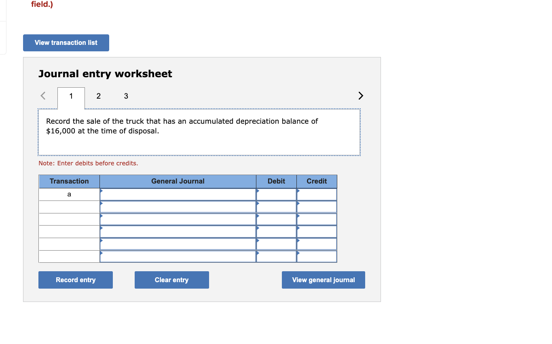The image size is (552, 344).
Task: Click the View transaction list button
Action: point(66,42)
